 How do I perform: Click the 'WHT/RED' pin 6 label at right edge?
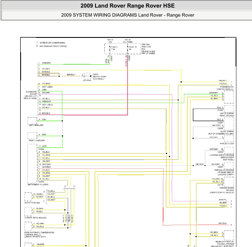coord(223,223)
